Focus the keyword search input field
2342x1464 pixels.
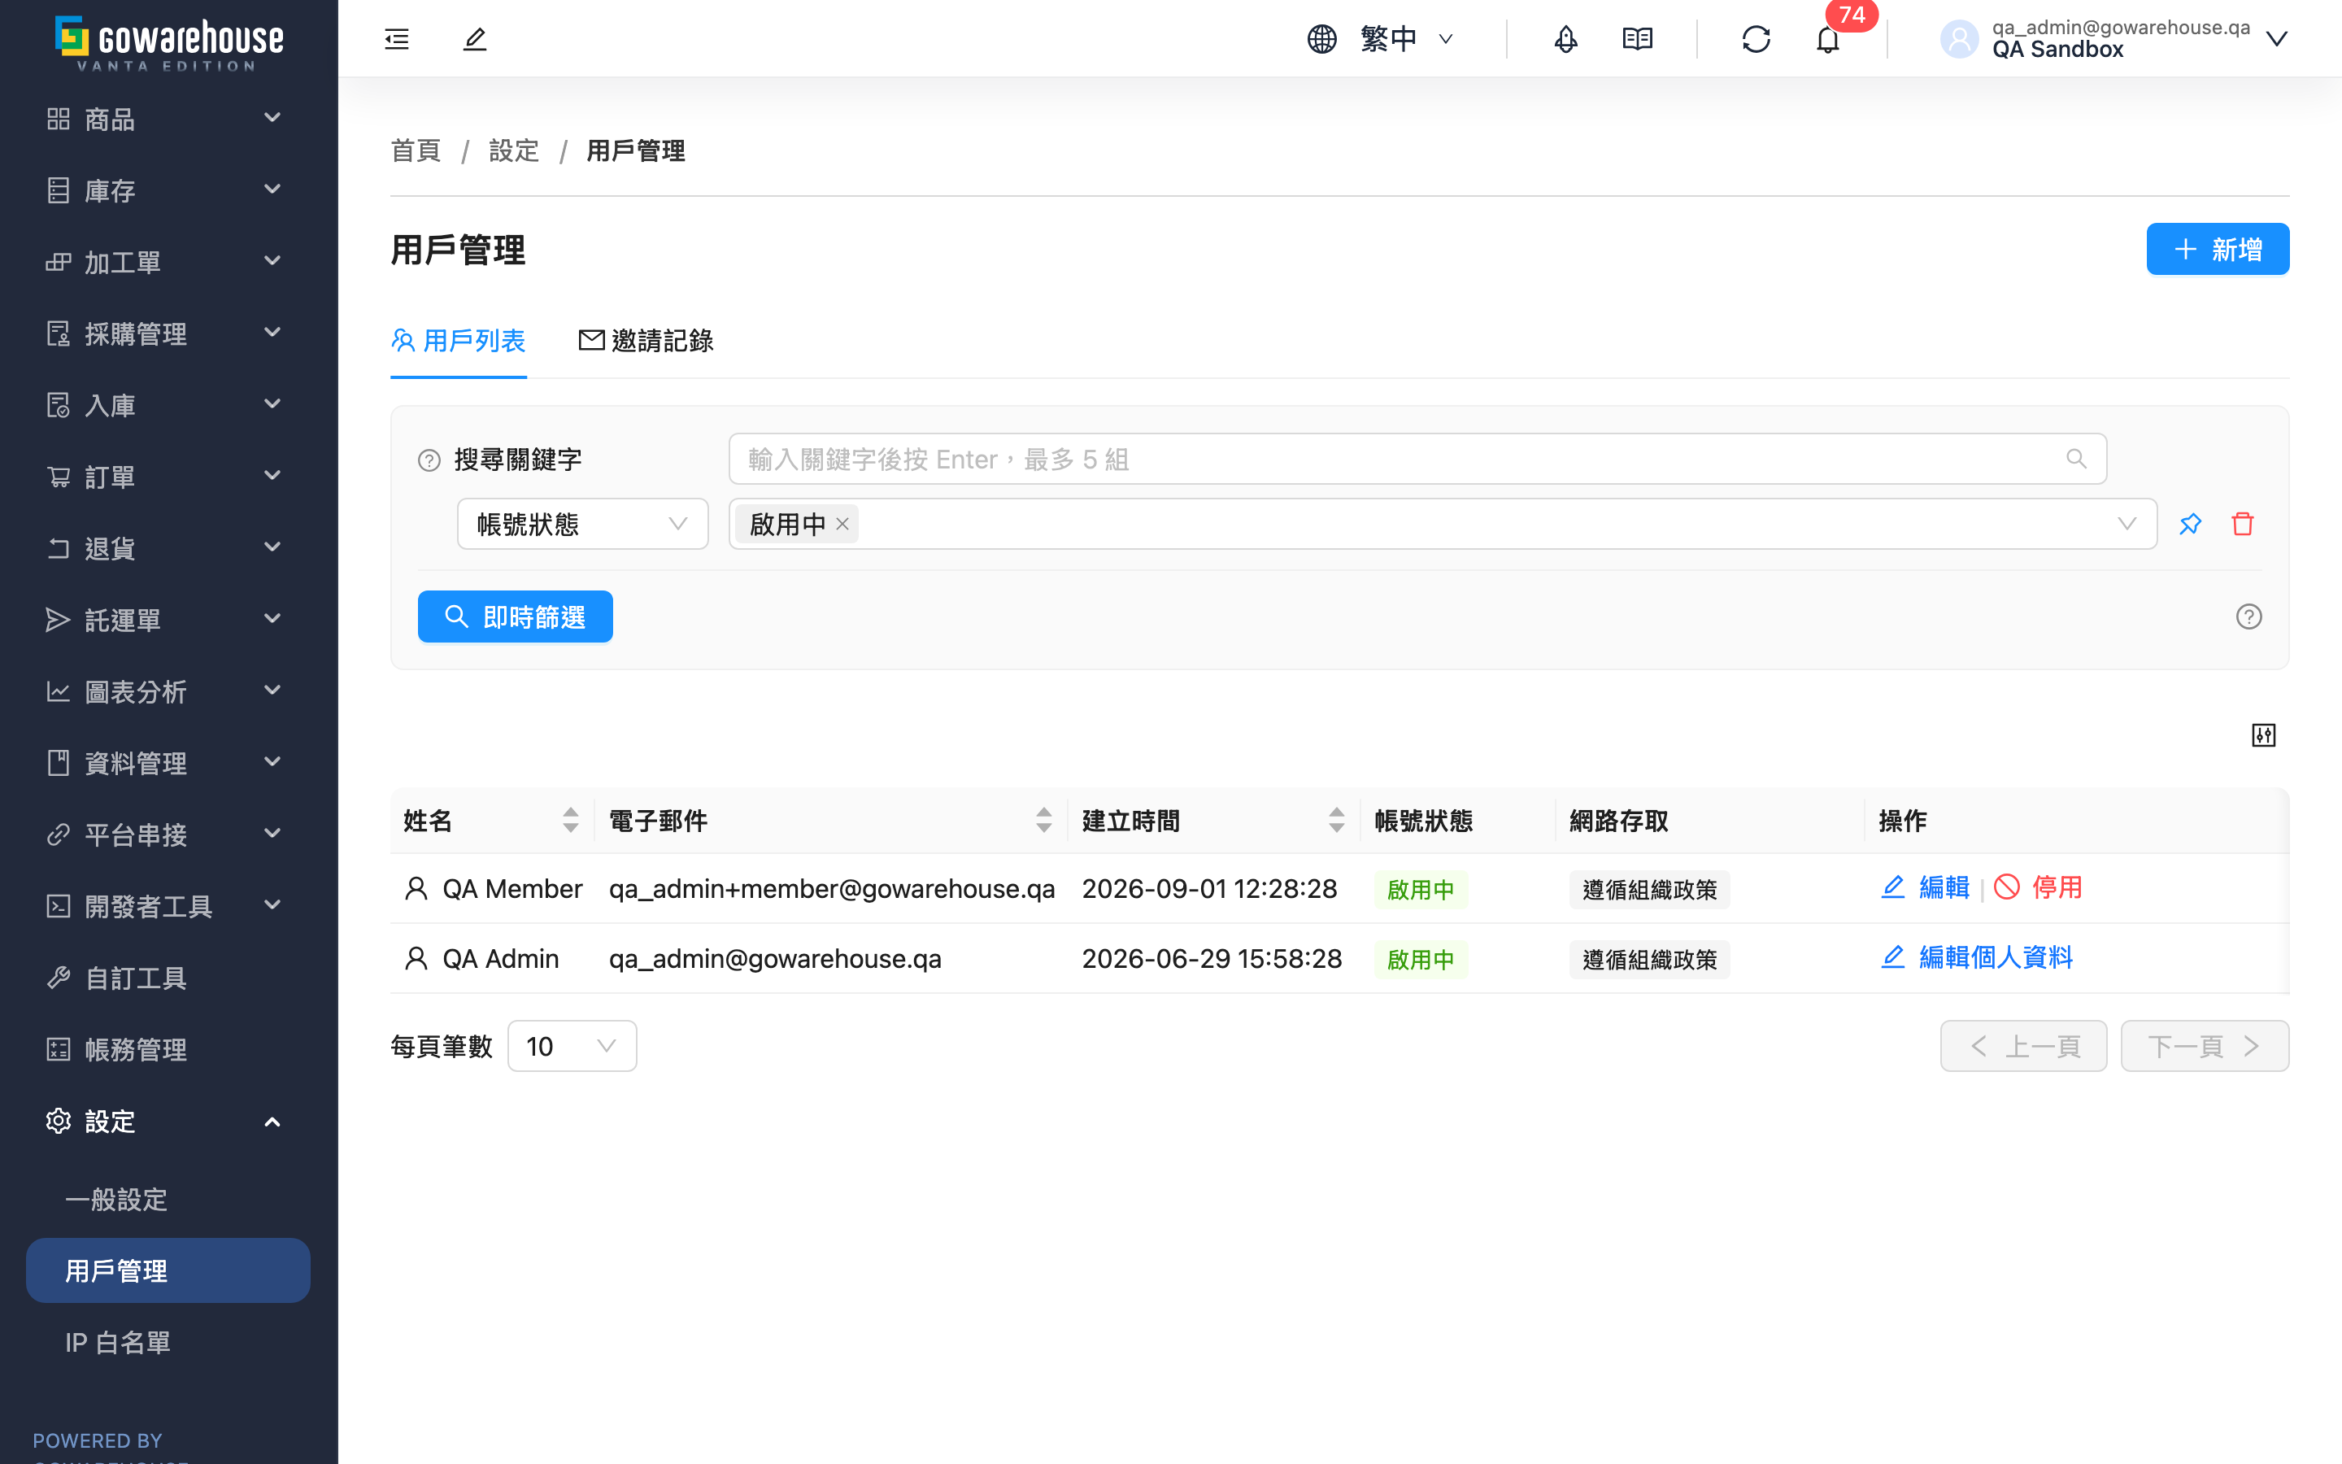pyautogui.click(x=1417, y=459)
